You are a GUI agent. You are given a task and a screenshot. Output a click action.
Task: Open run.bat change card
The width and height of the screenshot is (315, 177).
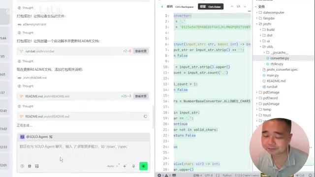click(83, 51)
